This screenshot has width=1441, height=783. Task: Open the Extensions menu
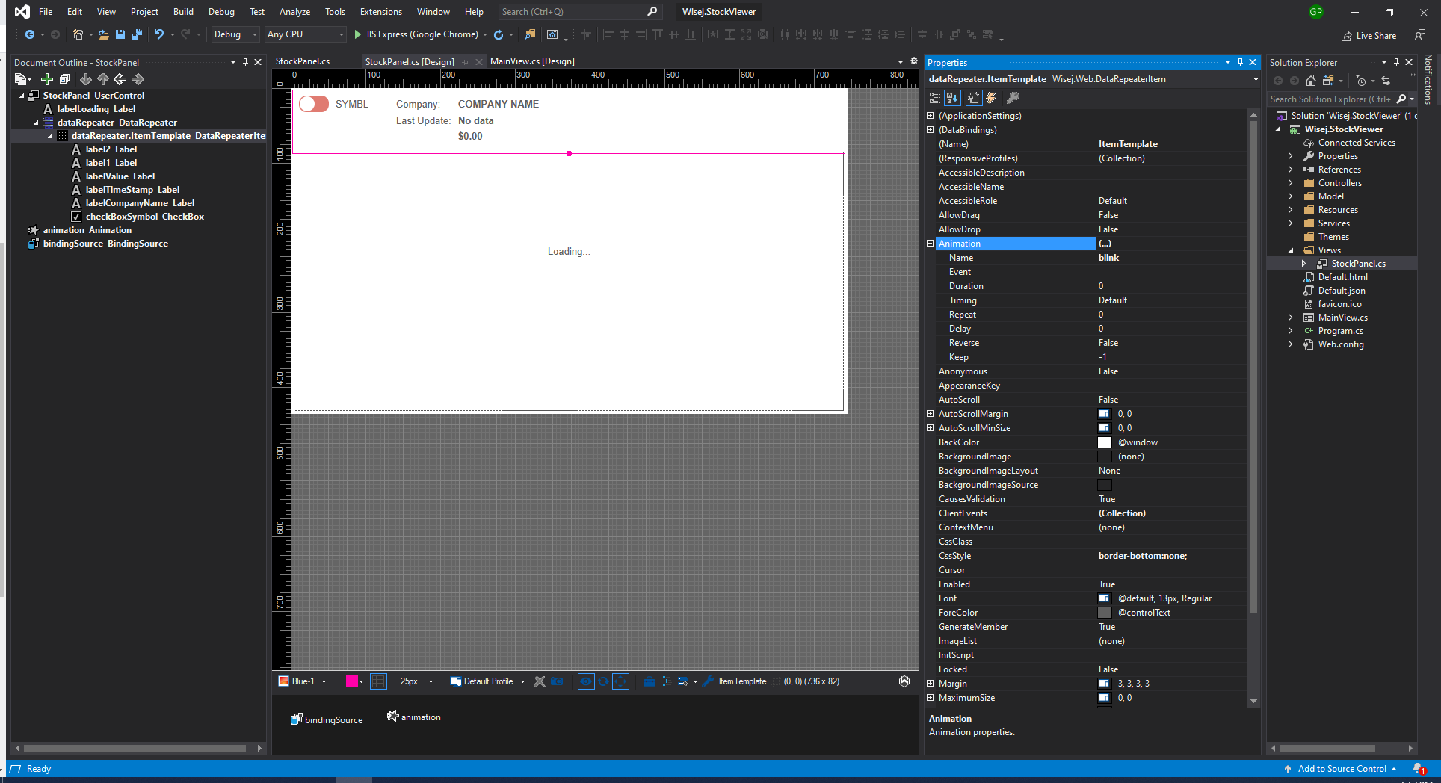(x=381, y=12)
